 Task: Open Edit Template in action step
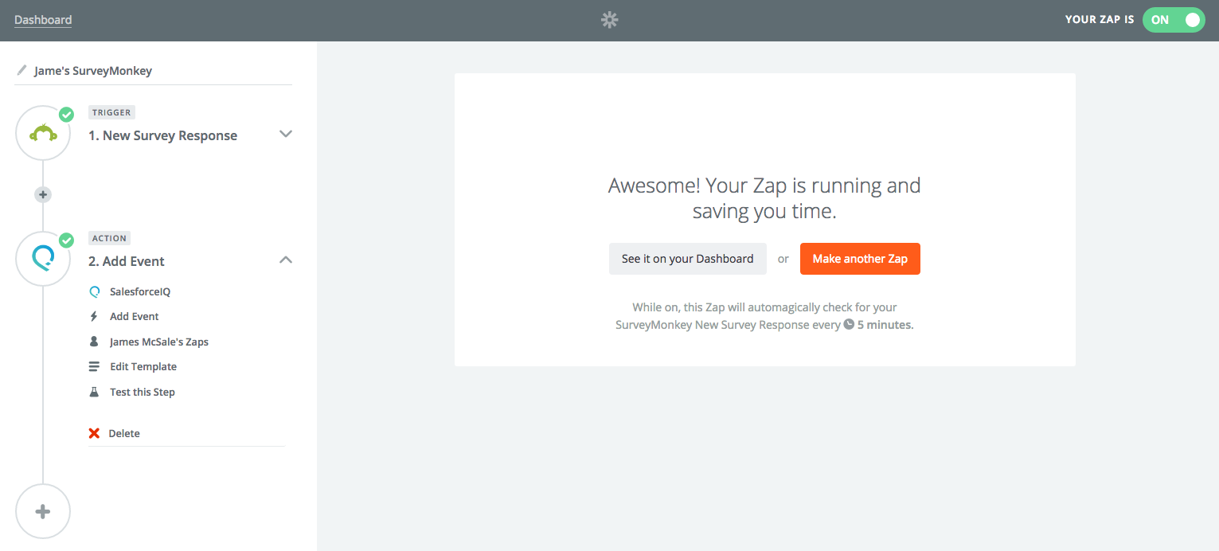[143, 367]
